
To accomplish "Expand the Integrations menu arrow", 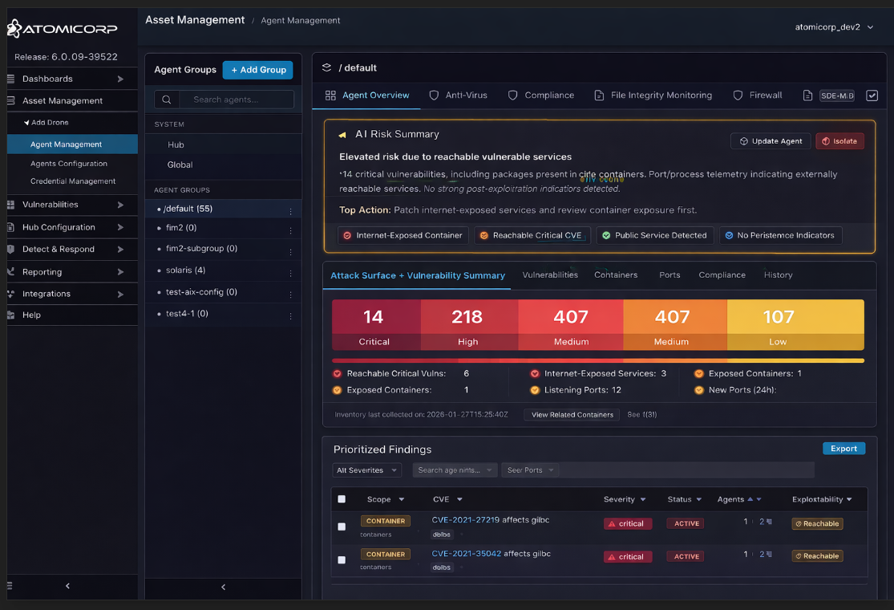I will (x=120, y=294).
